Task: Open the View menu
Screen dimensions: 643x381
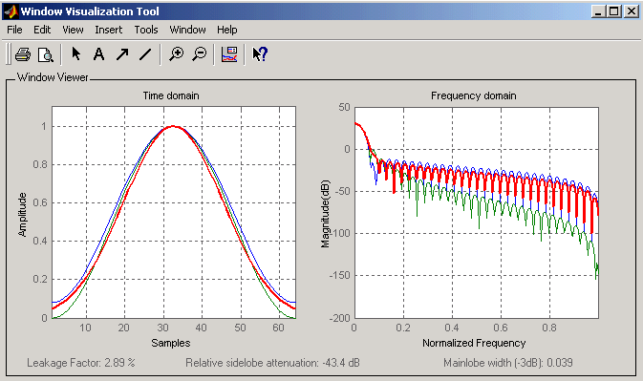Action: click(73, 30)
